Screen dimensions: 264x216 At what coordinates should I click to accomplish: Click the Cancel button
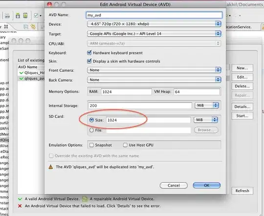pyautogui.click(x=174, y=185)
